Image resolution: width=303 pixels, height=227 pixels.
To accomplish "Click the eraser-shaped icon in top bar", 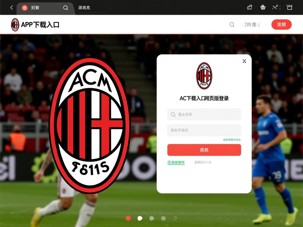I will (x=250, y=7).
